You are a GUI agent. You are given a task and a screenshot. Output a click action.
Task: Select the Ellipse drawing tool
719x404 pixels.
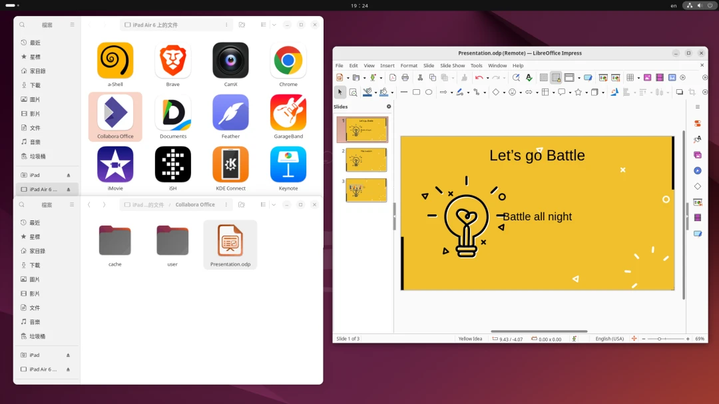tap(429, 93)
